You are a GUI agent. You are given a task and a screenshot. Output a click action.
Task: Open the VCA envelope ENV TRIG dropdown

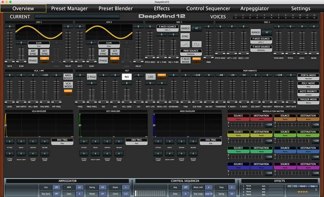coord(62,141)
